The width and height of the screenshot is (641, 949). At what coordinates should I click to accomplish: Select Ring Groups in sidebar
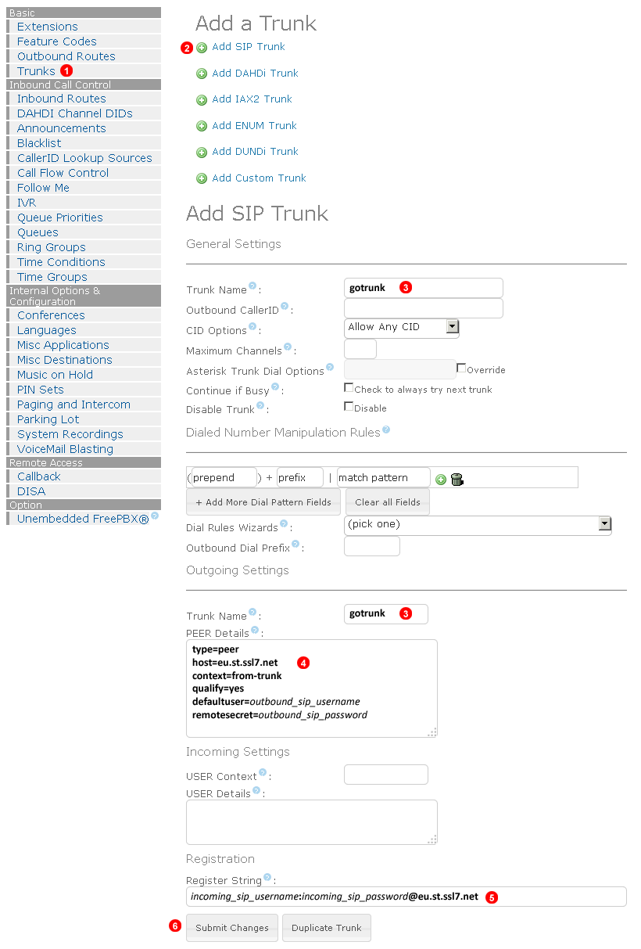click(52, 247)
